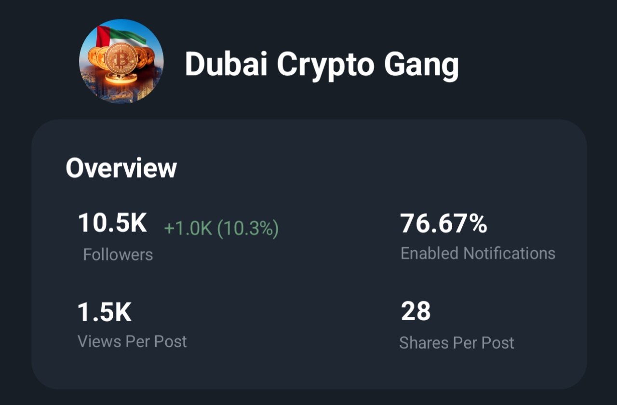Select the Views Per Post value 1.5K
This screenshot has width=617, height=405.
[105, 312]
